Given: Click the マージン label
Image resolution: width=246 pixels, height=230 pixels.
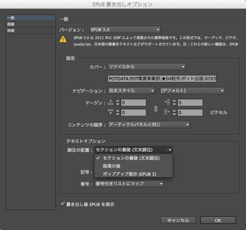Looking at the screenshot, I should 95,103.
